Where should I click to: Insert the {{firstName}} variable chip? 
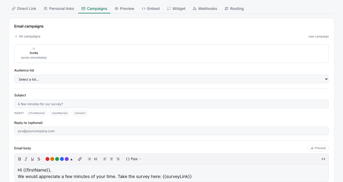[x=37, y=113]
